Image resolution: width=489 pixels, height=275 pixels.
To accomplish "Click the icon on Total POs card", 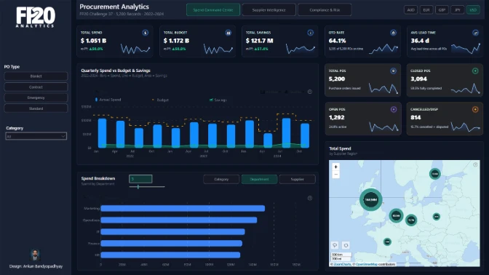I will [393, 71].
